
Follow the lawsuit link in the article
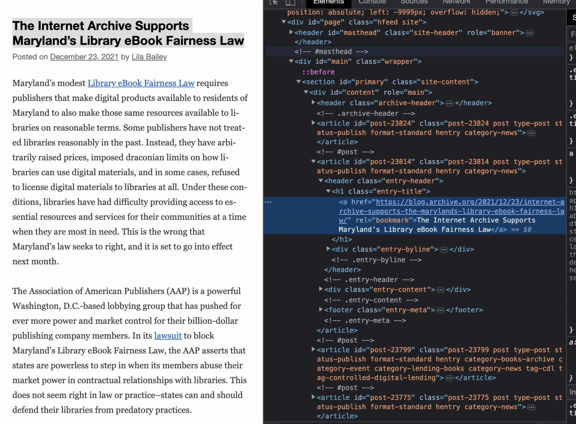(168, 336)
